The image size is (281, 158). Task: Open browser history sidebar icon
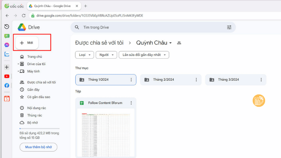pyautogui.click(x=7, y=27)
